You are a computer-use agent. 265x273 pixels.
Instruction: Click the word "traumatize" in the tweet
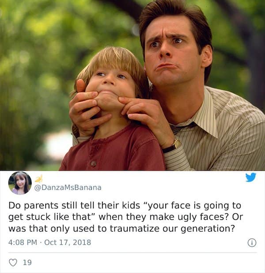[x=135, y=228]
